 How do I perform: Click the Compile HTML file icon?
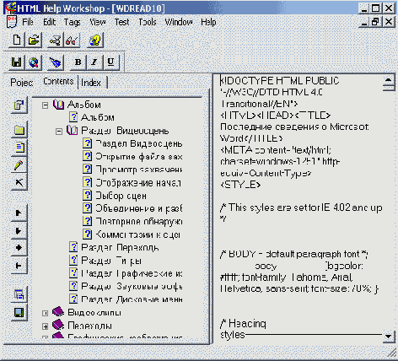(x=55, y=40)
